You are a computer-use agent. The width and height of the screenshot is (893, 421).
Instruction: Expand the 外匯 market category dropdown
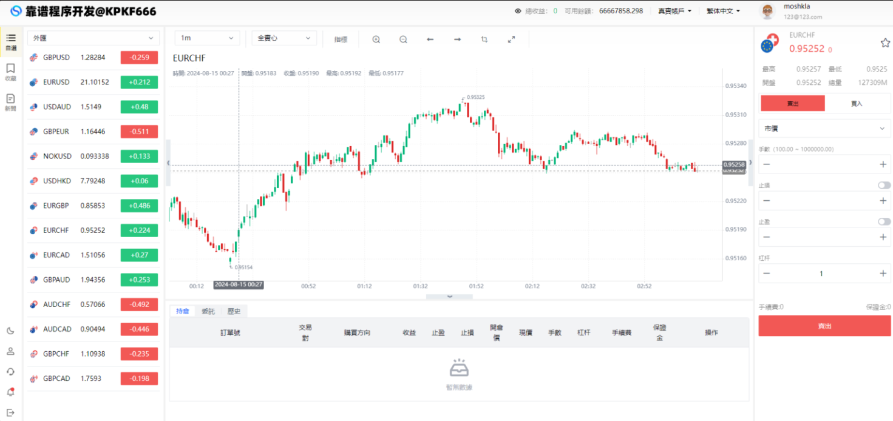click(93, 38)
